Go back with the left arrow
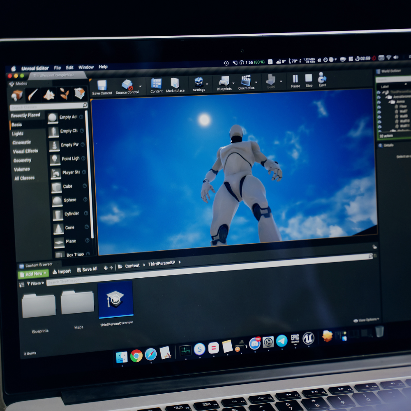 click(105, 268)
